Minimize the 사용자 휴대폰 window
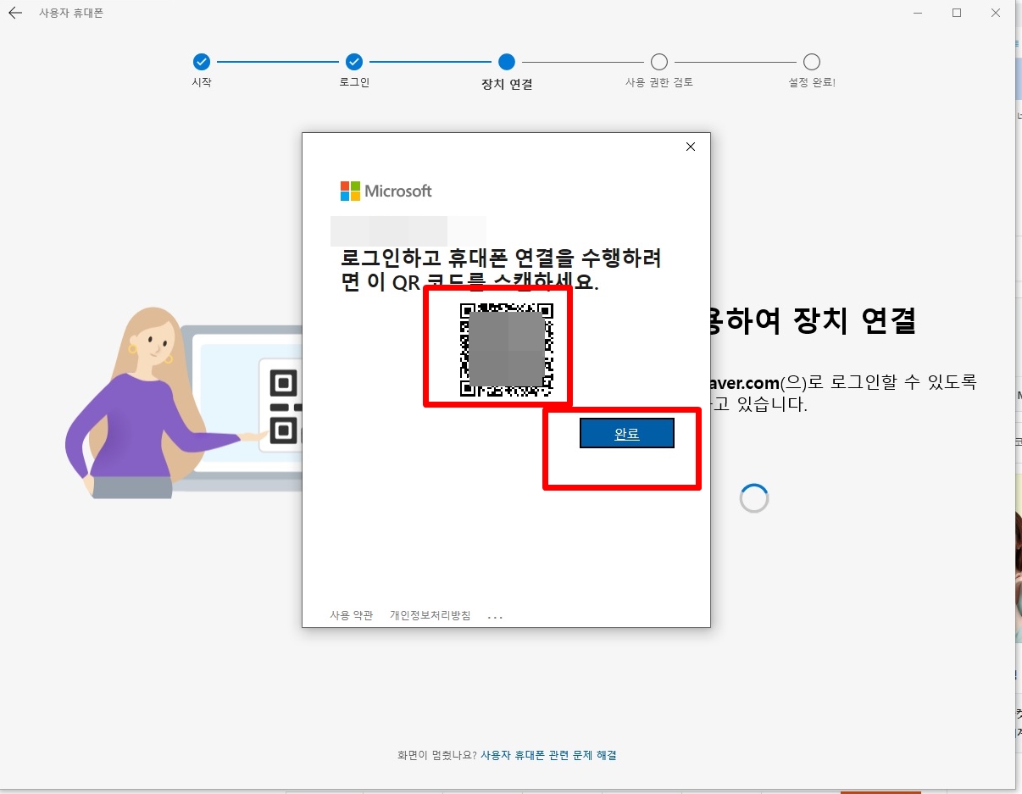Image resolution: width=1022 pixels, height=794 pixels. click(919, 13)
